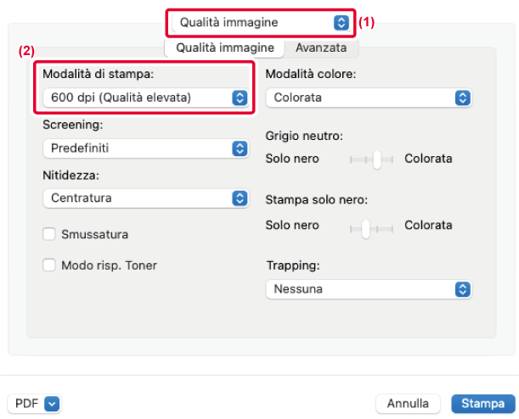The height and width of the screenshot is (419, 519).
Task: Open the Centratura sharpness dropdown
Action: (145, 198)
